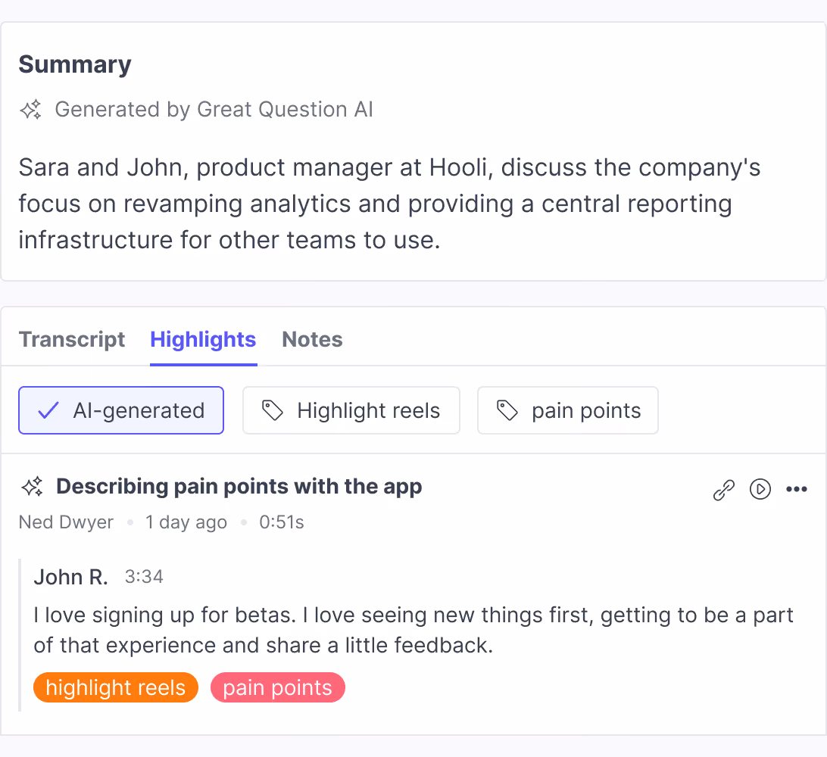Viewport: 827px width, 757px height.
Task: Switch to the Transcript tab
Action: tap(72, 339)
